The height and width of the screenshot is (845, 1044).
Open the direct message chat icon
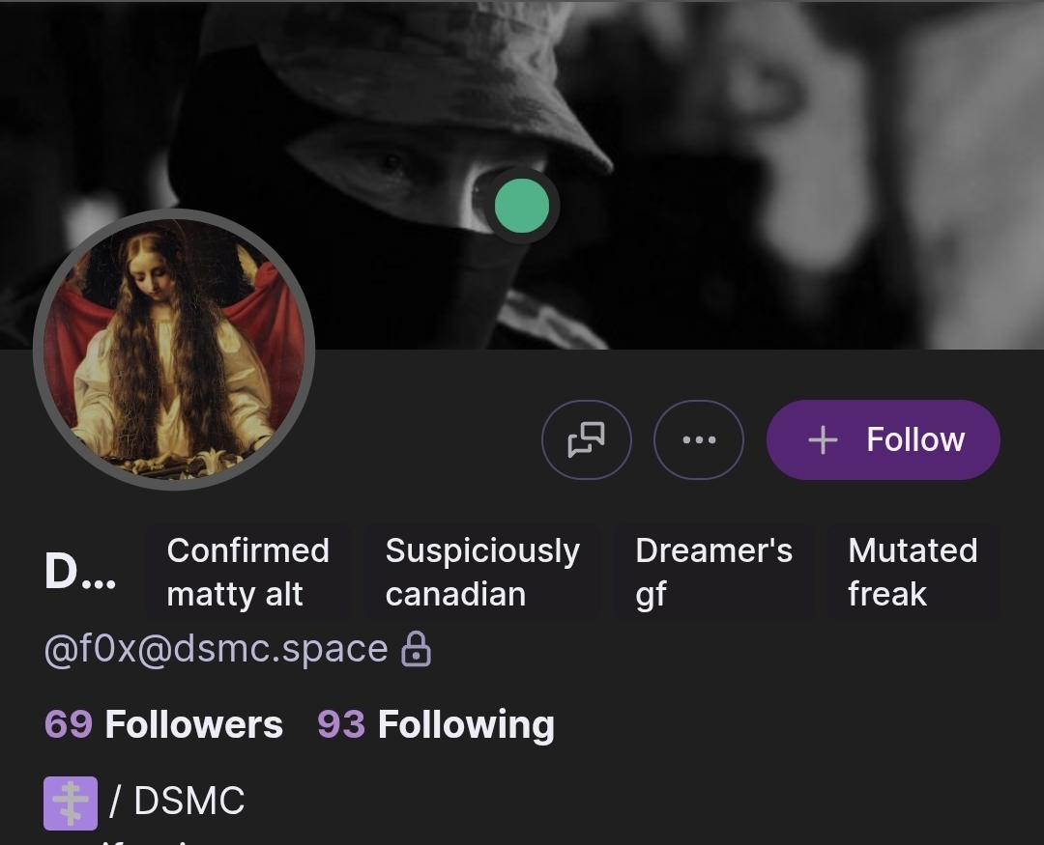pyautogui.click(x=587, y=440)
